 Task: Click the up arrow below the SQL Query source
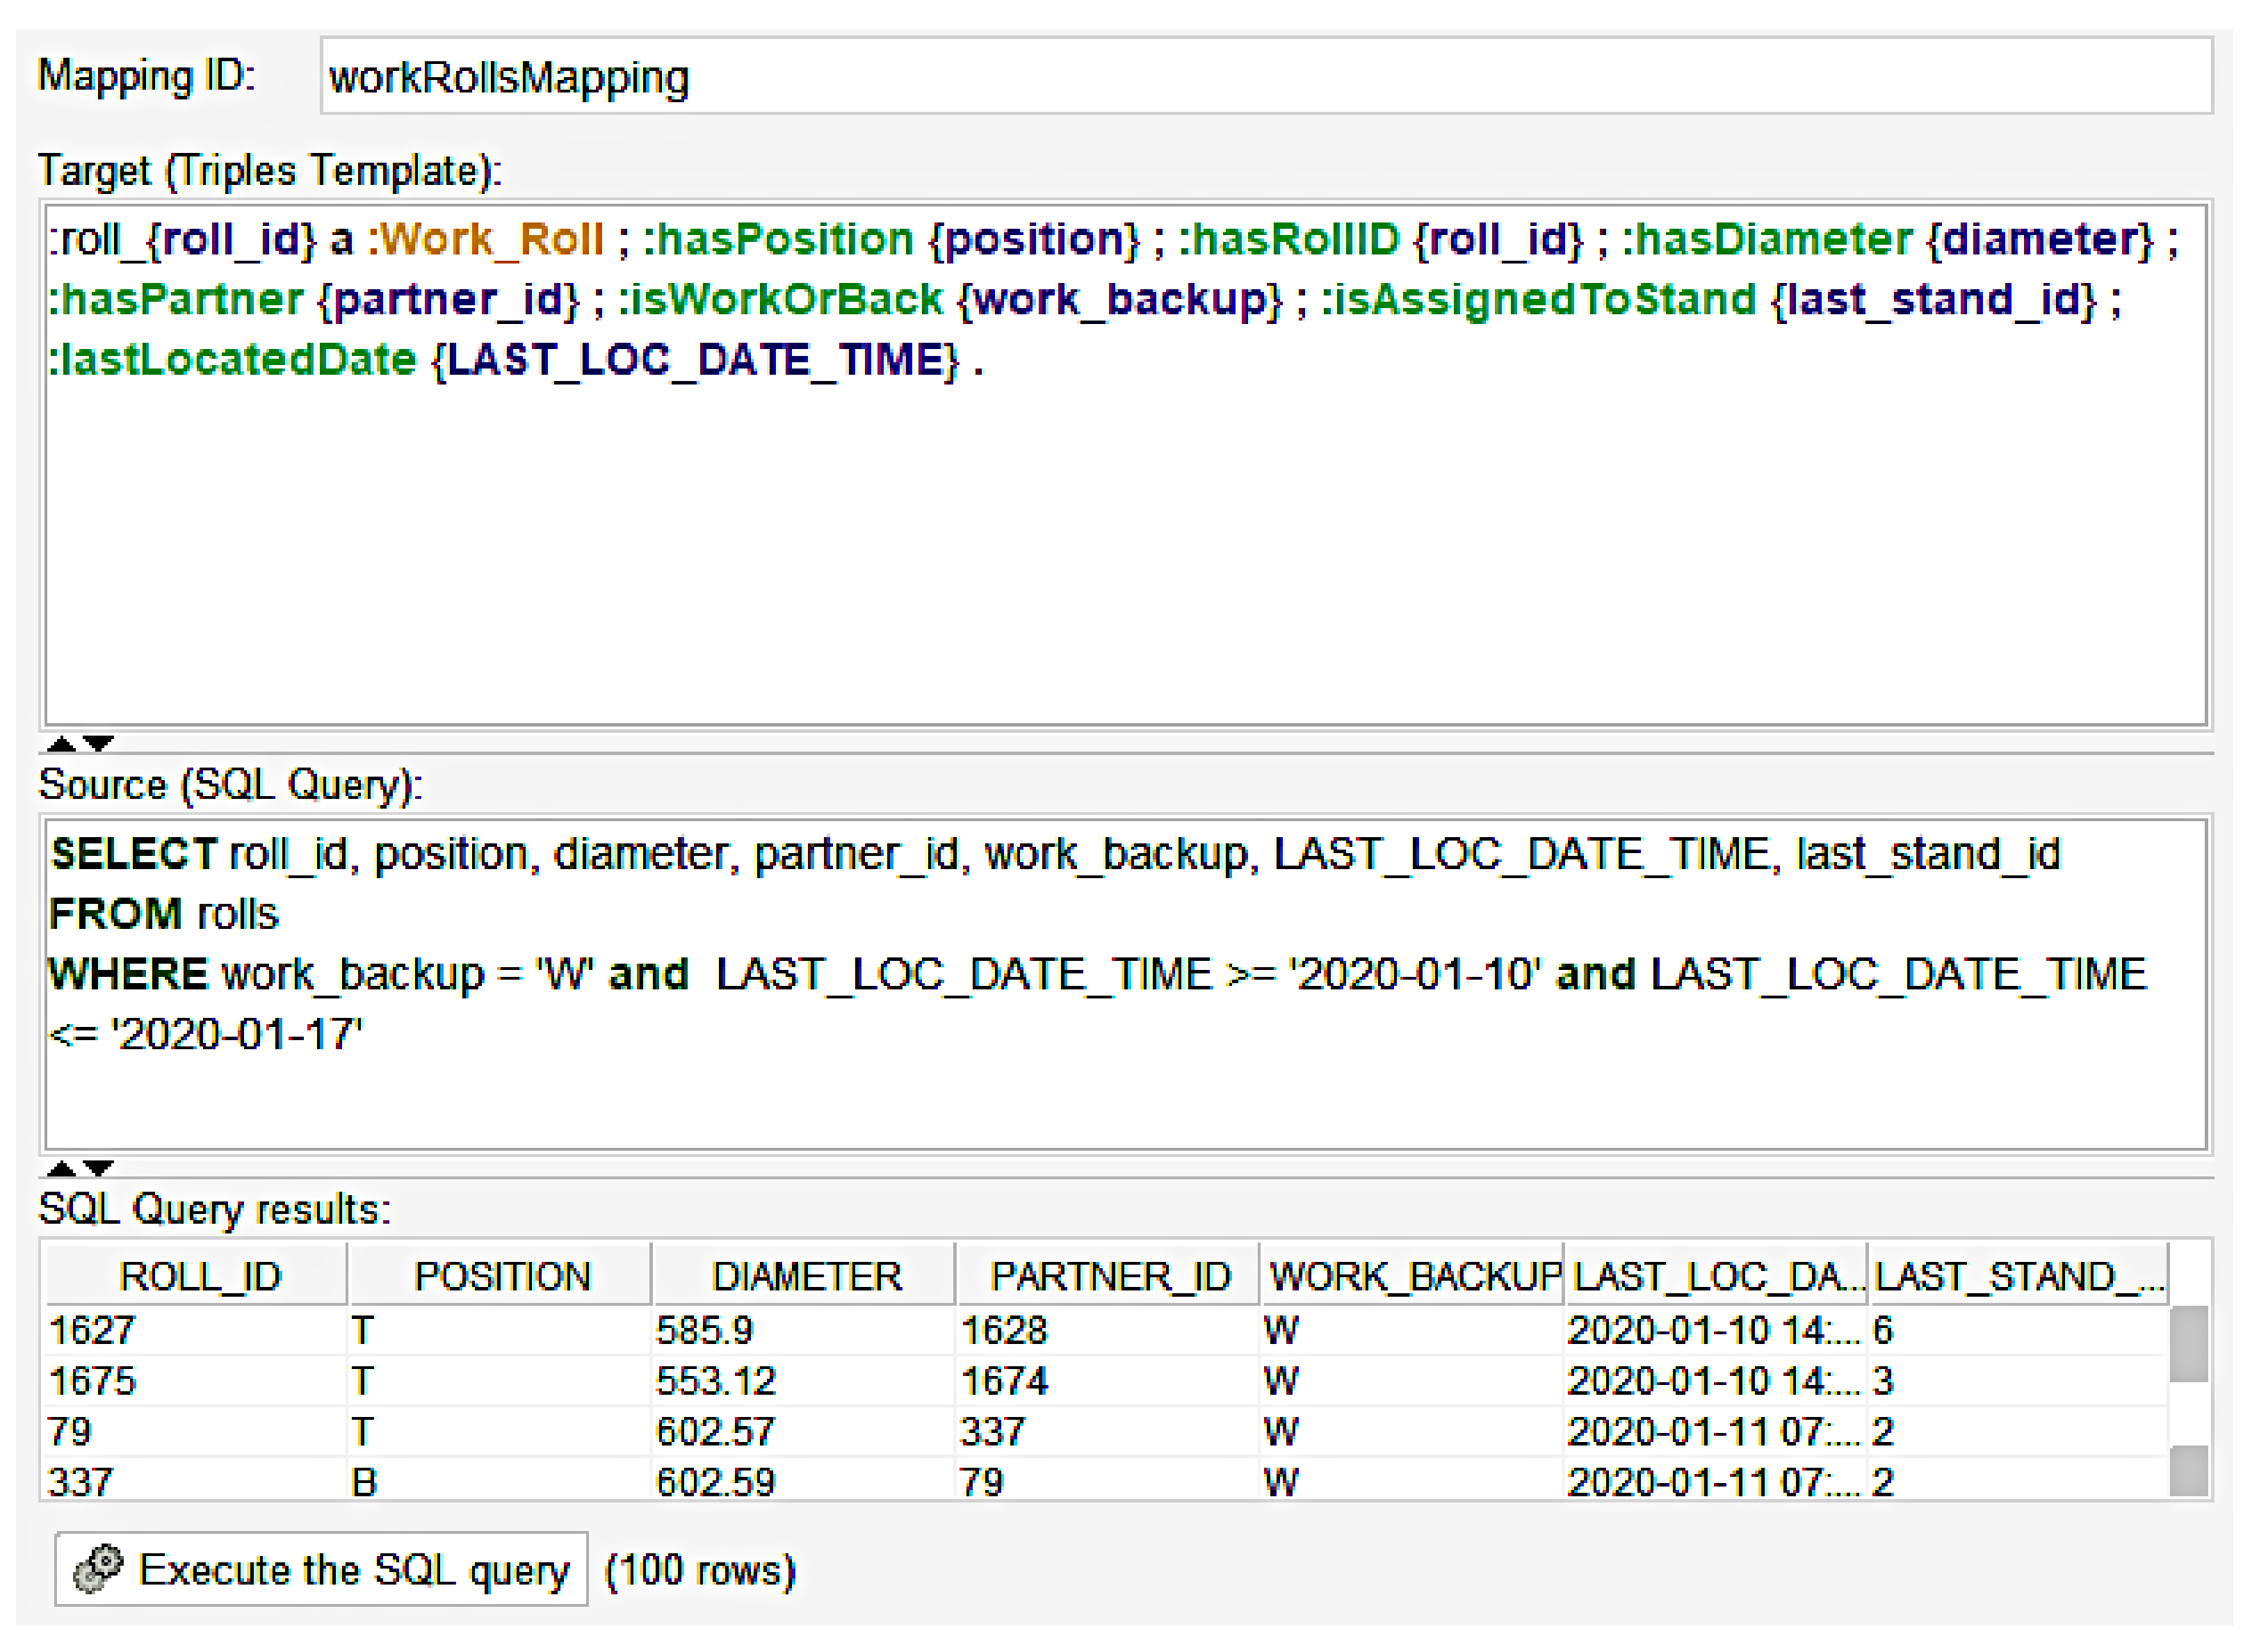coord(61,1168)
